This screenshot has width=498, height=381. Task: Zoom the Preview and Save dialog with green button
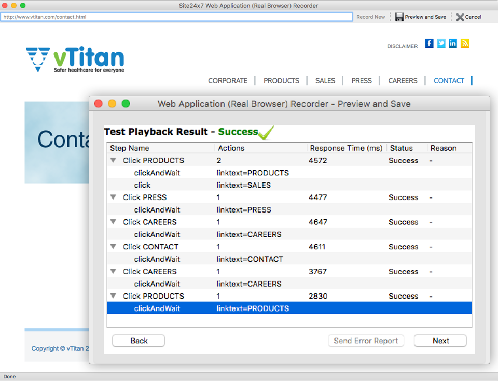(126, 104)
